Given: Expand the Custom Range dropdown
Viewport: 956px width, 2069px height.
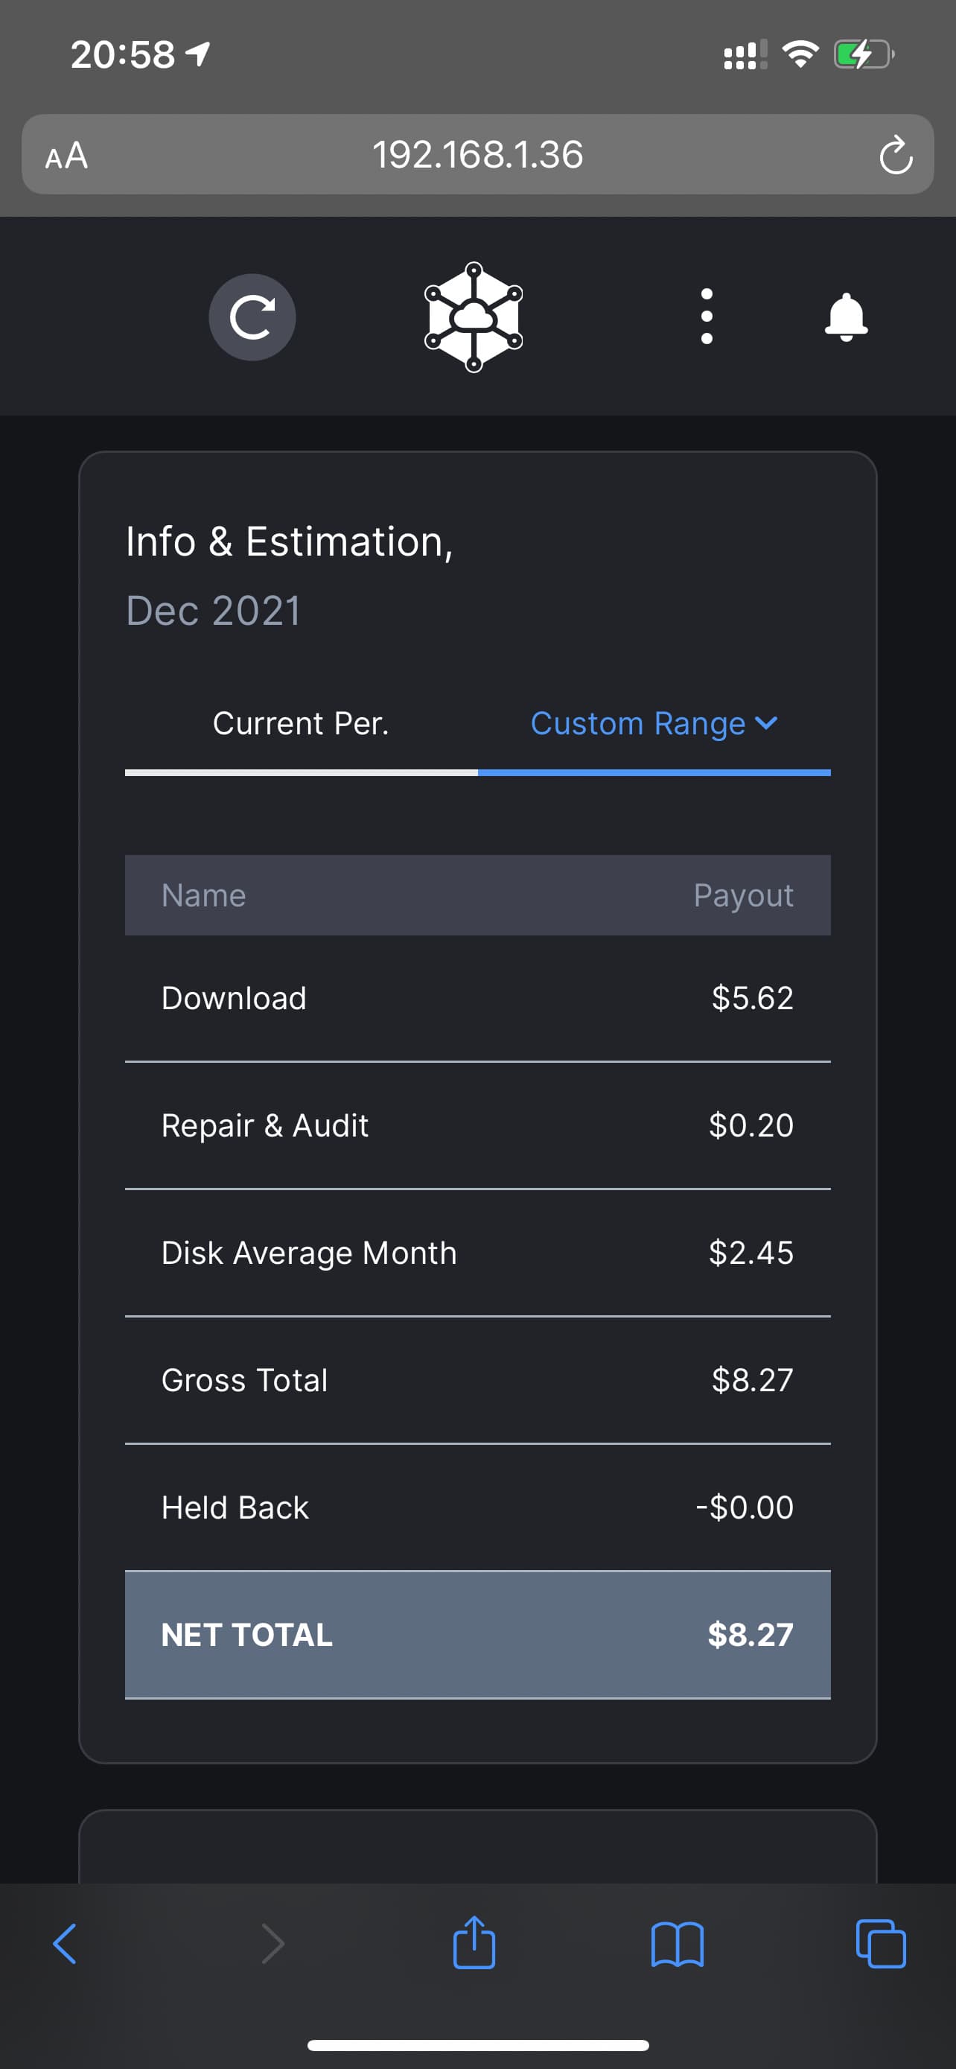Looking at the screenshot, I should click(x=638, y=724).
